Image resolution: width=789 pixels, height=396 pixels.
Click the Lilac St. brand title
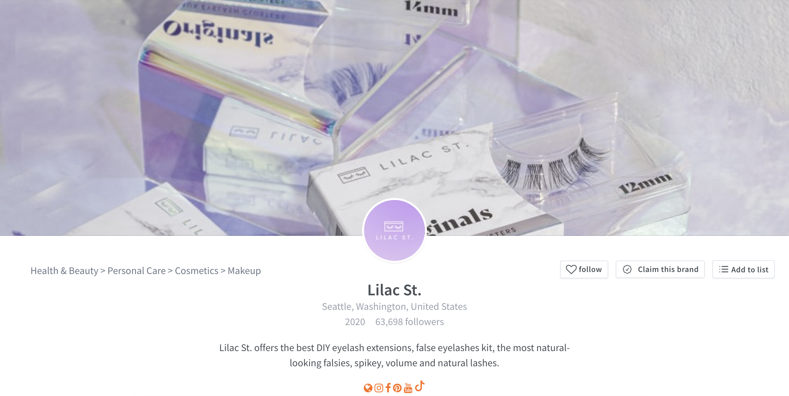(x=394, y=290)
